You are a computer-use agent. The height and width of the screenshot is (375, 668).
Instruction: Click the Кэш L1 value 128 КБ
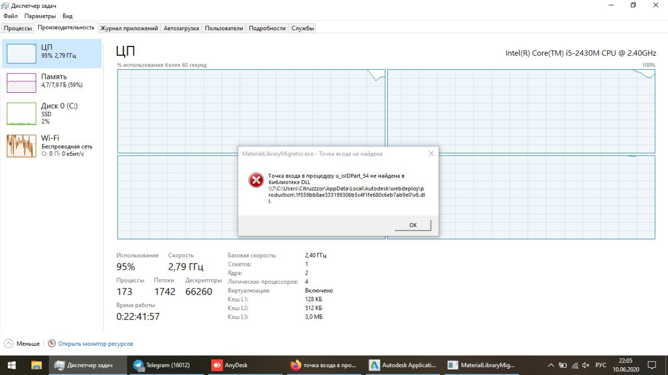click(x=314, y=299)
